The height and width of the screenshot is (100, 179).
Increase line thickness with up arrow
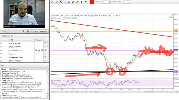click(109, 1)
